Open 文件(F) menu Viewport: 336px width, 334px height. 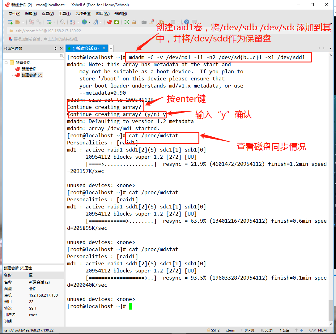click(x=14, y=14)
